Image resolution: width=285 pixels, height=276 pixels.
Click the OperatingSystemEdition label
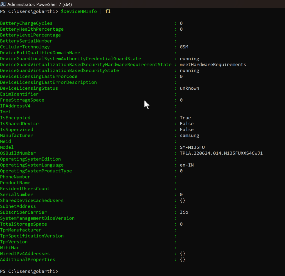pos(30,159)
